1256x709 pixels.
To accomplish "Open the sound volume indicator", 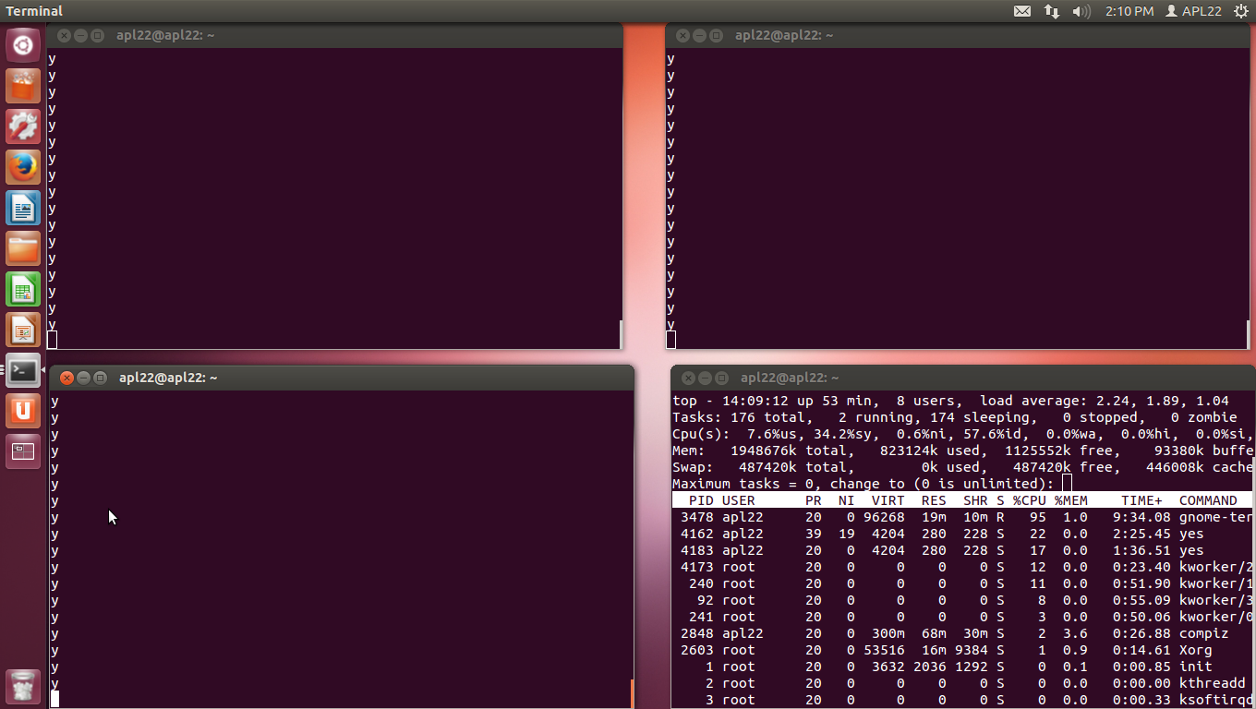I will tap(1081, 11).
